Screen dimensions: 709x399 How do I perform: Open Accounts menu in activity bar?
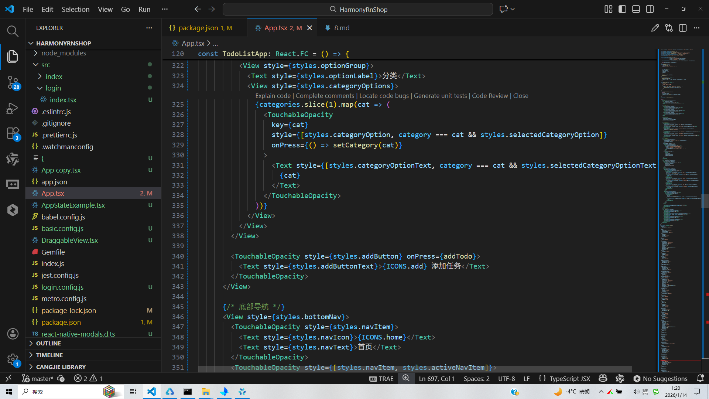coord(13,334)
